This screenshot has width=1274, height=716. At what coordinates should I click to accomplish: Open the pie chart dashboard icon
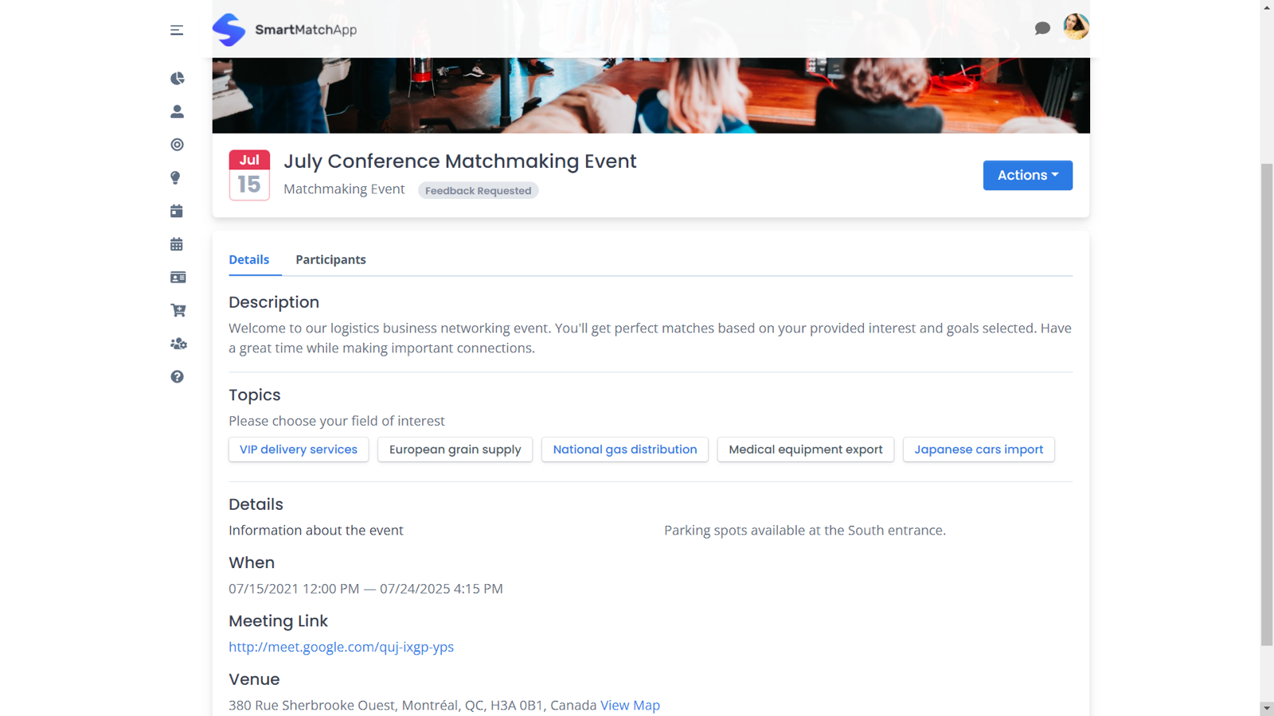click(x=177, y=78)
